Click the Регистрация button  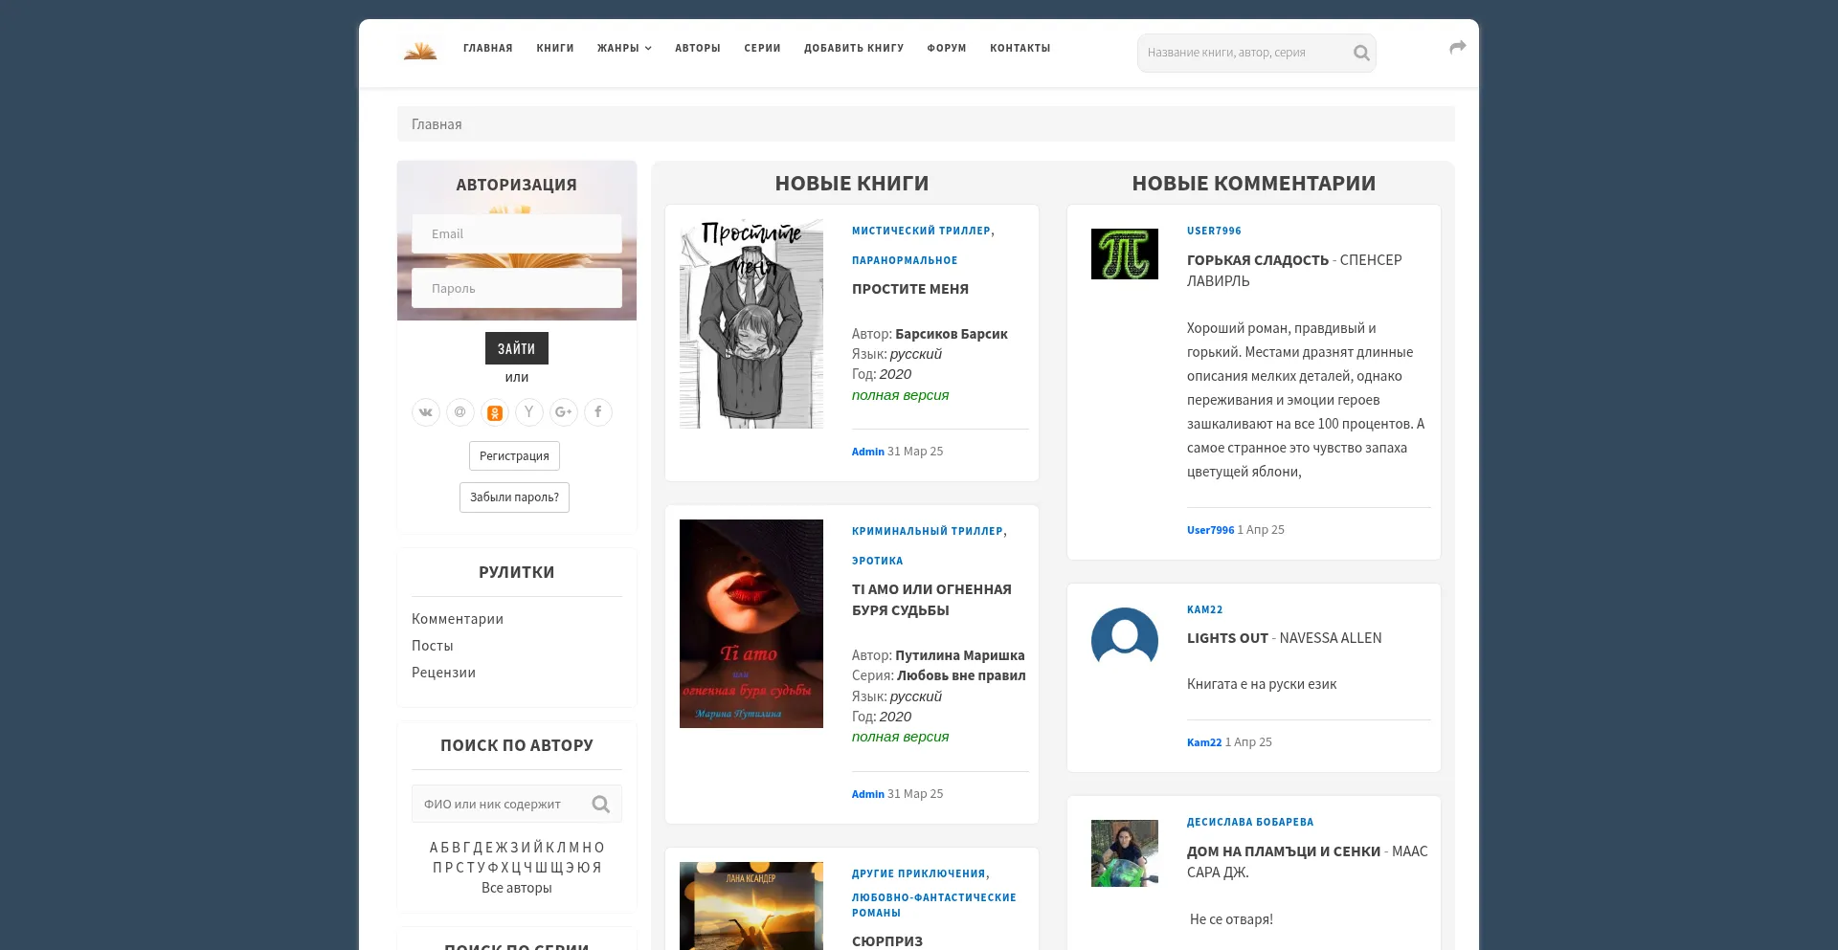tap(514, 456)
